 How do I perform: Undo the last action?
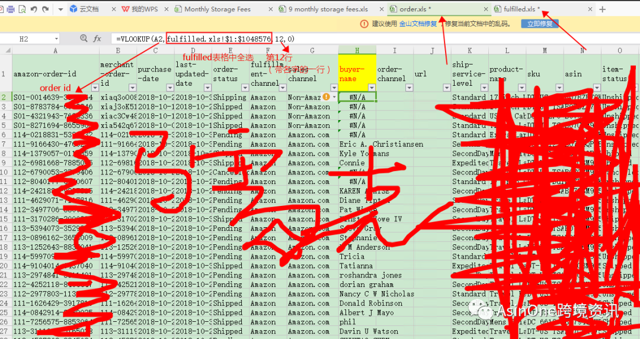click(34, 9)
